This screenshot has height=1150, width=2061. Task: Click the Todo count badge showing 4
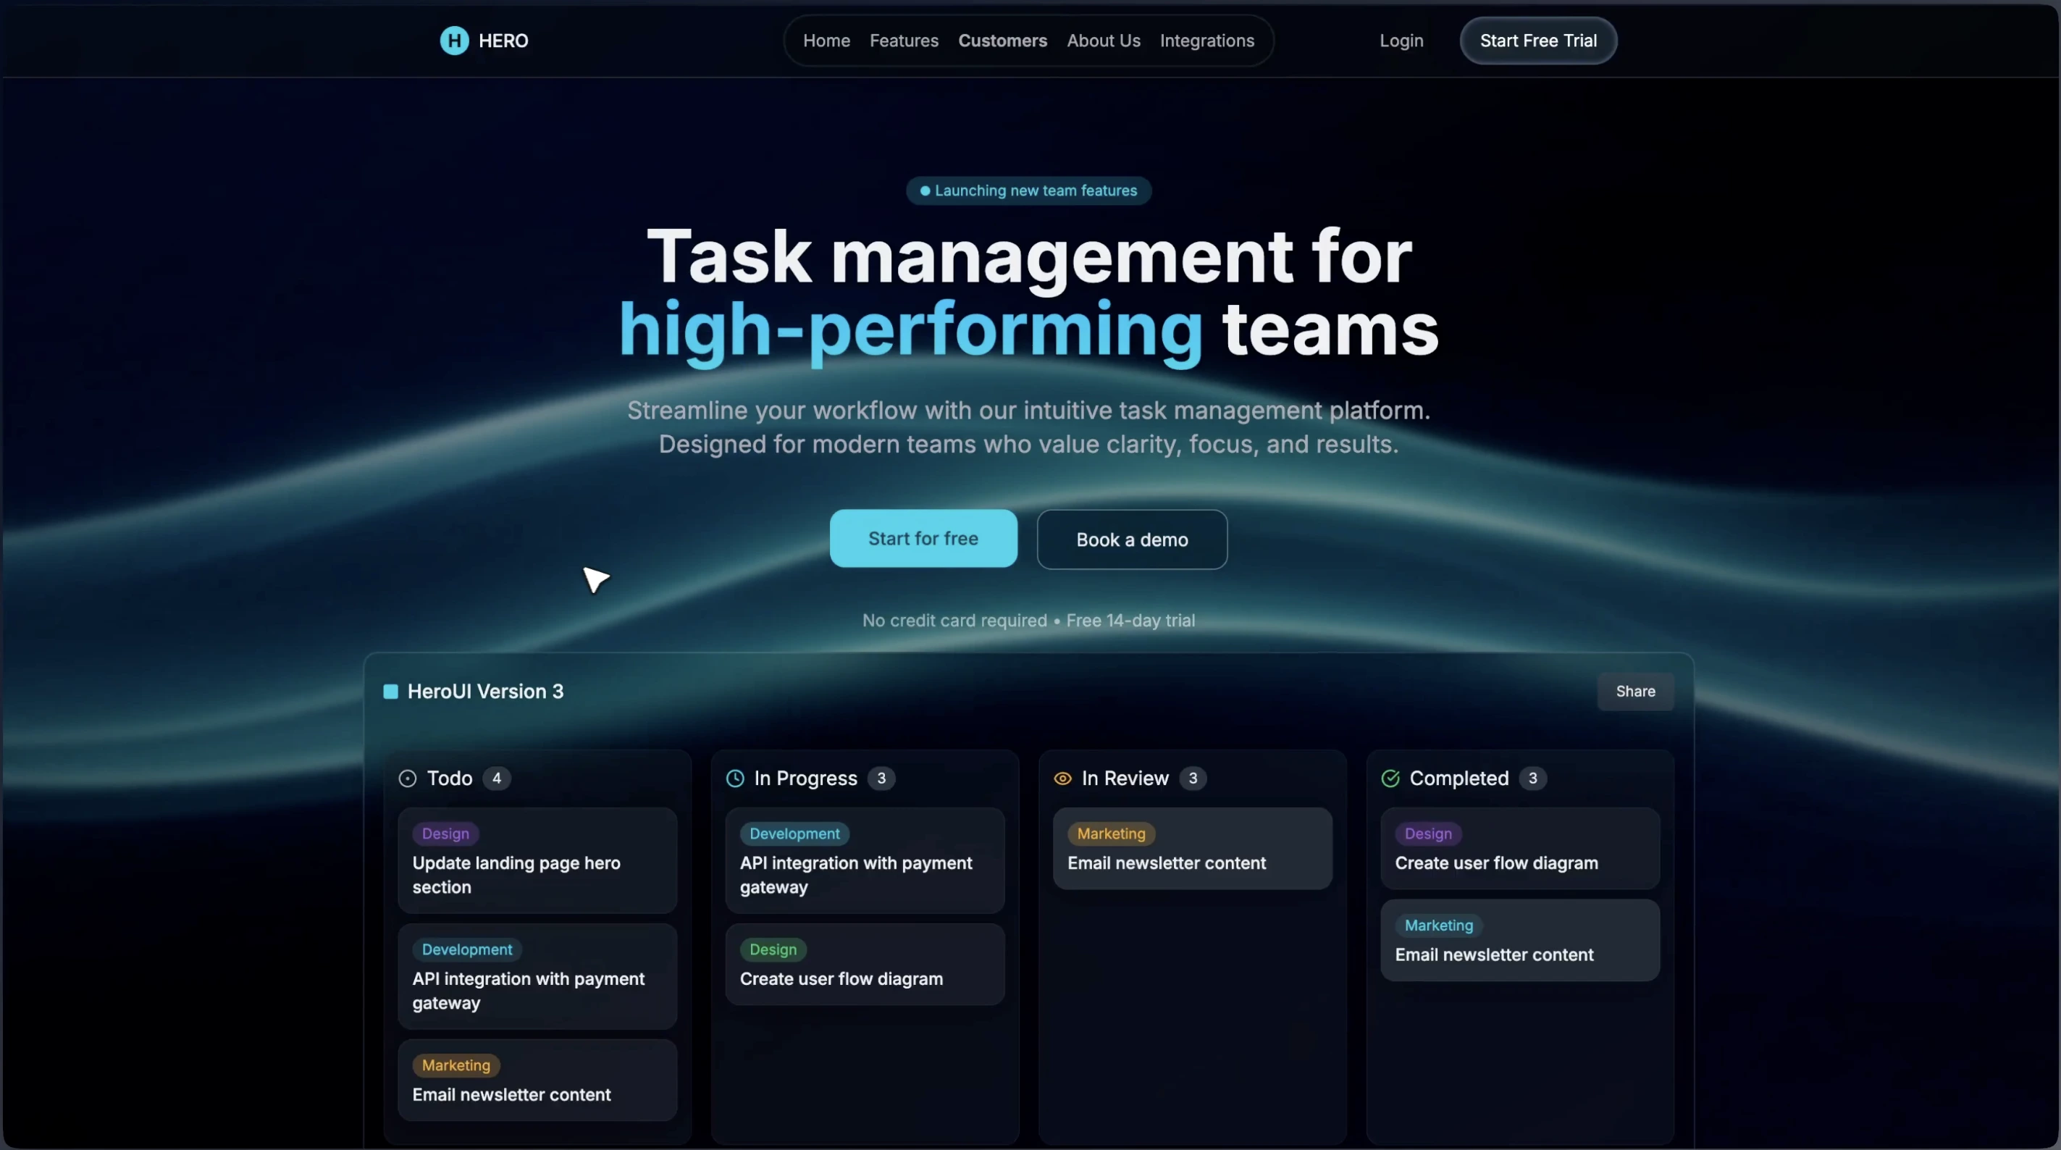pos(497,778)
